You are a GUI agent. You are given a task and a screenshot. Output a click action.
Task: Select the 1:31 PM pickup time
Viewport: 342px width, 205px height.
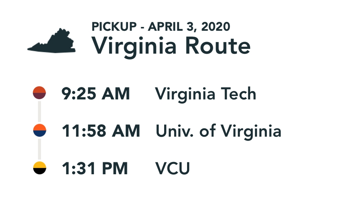[x=94, y=168]
